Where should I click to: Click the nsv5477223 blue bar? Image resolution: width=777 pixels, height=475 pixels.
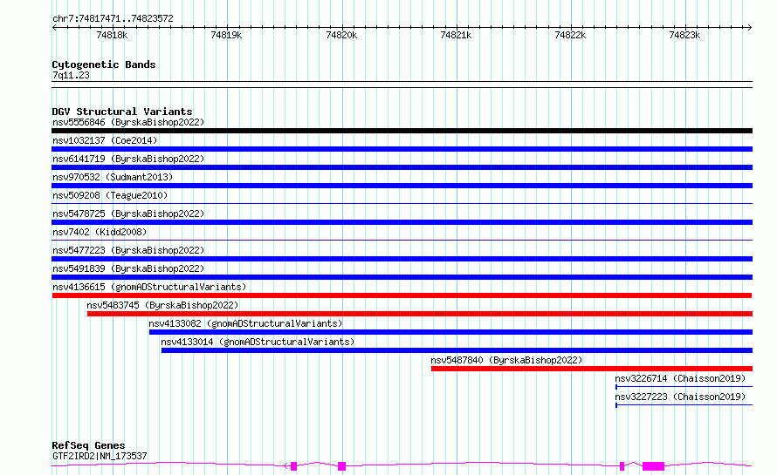click(402, 259)
